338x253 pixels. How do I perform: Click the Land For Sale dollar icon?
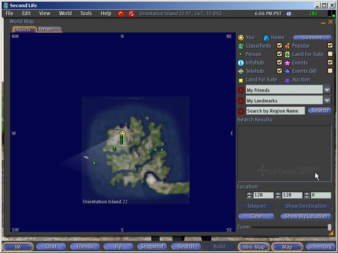point(287,55)
